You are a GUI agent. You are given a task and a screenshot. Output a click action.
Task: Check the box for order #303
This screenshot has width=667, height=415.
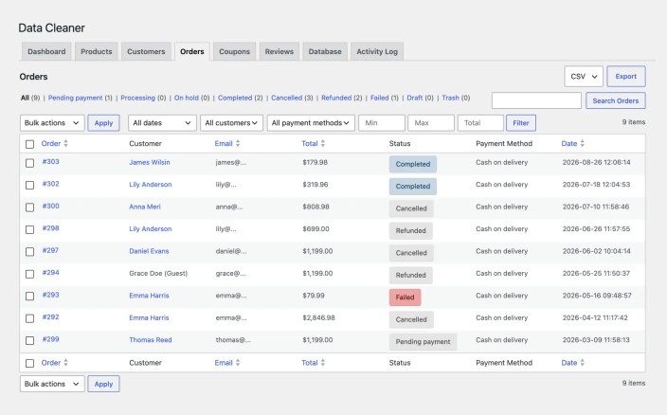29,163
